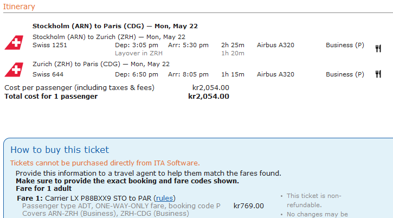Click the Airbus A320 label for Swiss 1251
Image resolution: width=393 pixels, height=218 pixels.
tap(275, 45)
